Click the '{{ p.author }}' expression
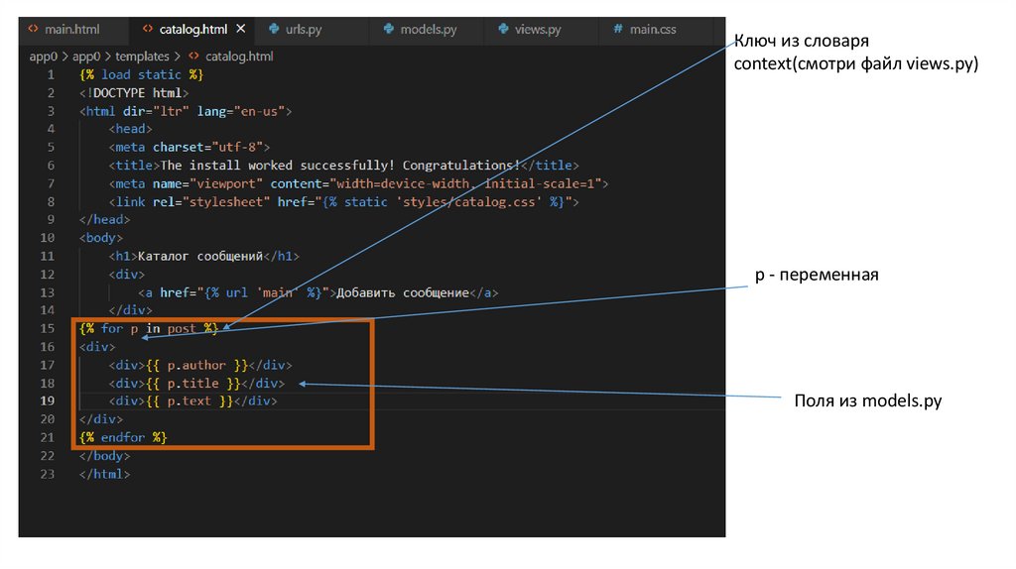Screen dimensions: 1016x569 pos(197,365)
